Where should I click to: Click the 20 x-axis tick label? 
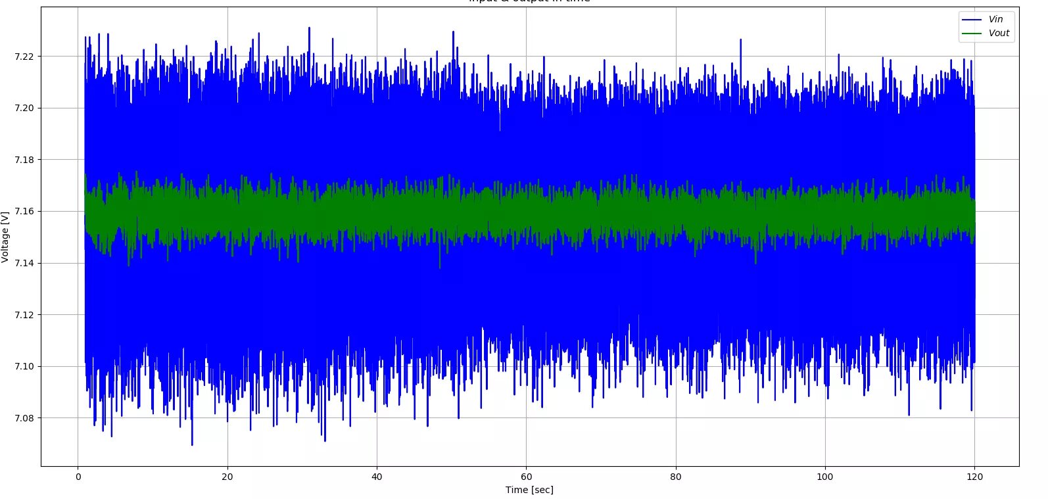coord(227,477)
